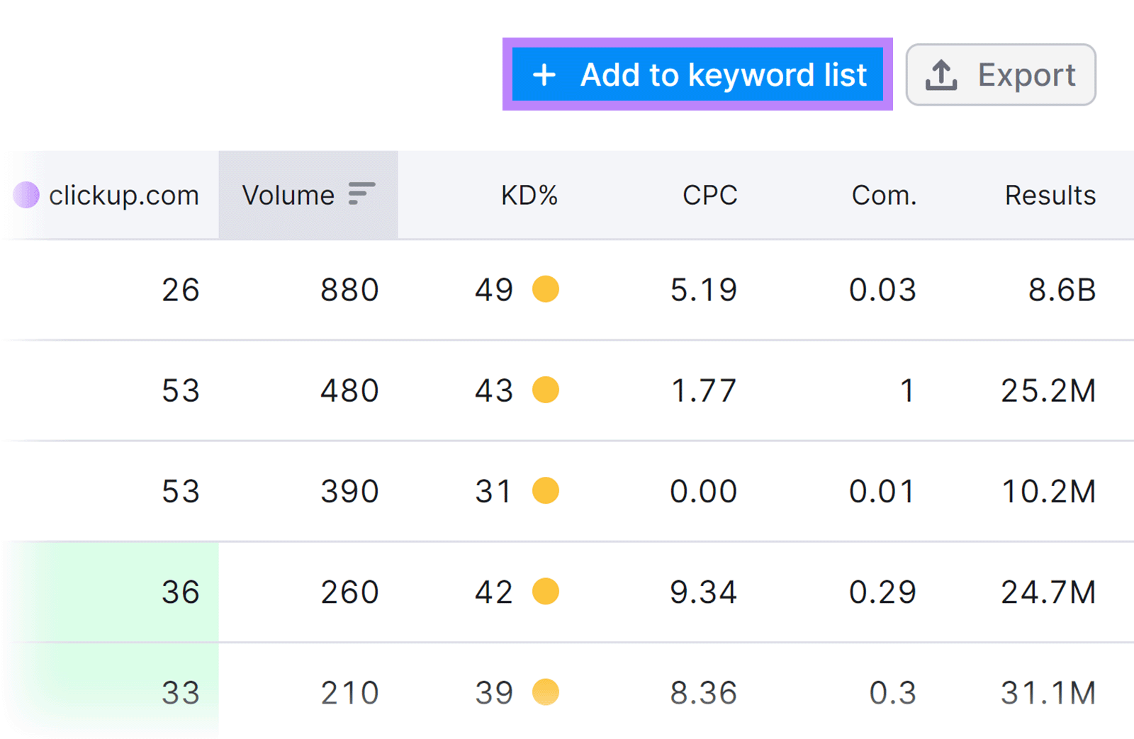Open sorting on the KD% column header
This screenshot has height=739, width=1134.
529,195
